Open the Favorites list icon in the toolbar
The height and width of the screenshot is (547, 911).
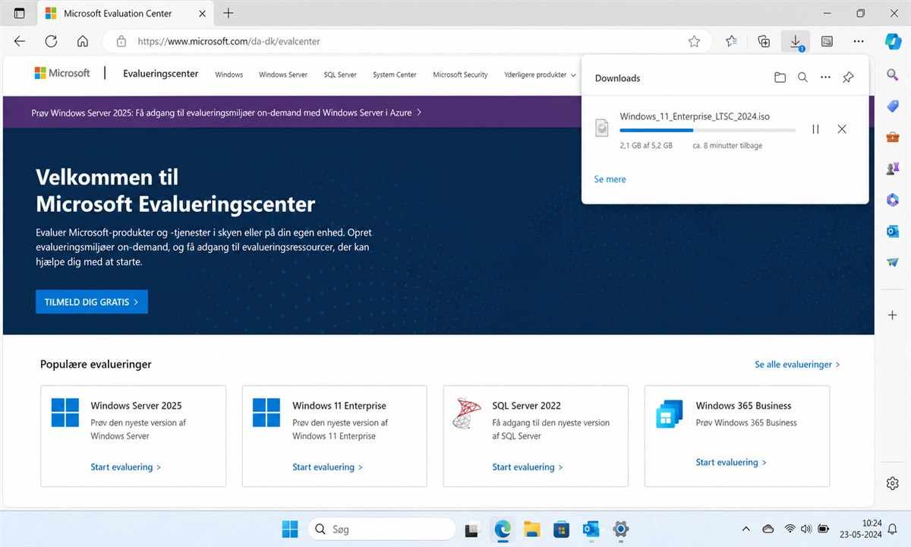tap(732, 42)
